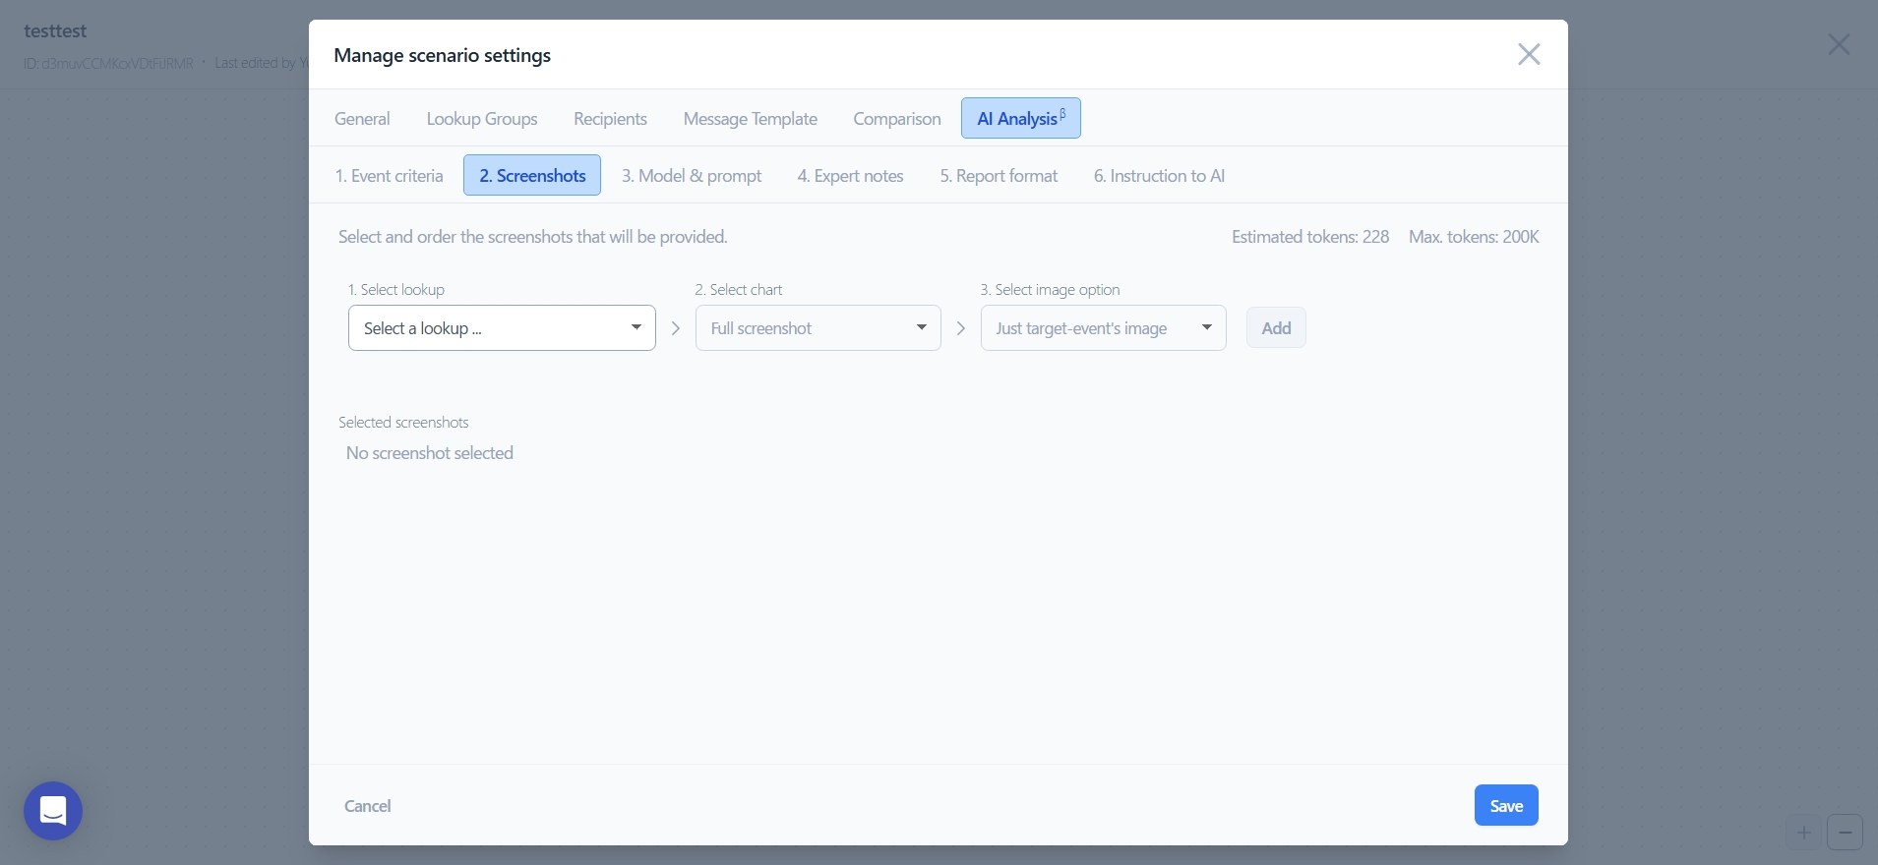Click the zoom out minus icon
Viewport: 1878px width, 865px height.
1845,833
